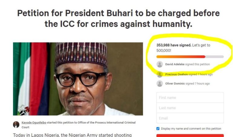This screenshot has width=233, height=137.
Task: Toggle 'Display my name and comment' checkbox
Action: (158, 129)
